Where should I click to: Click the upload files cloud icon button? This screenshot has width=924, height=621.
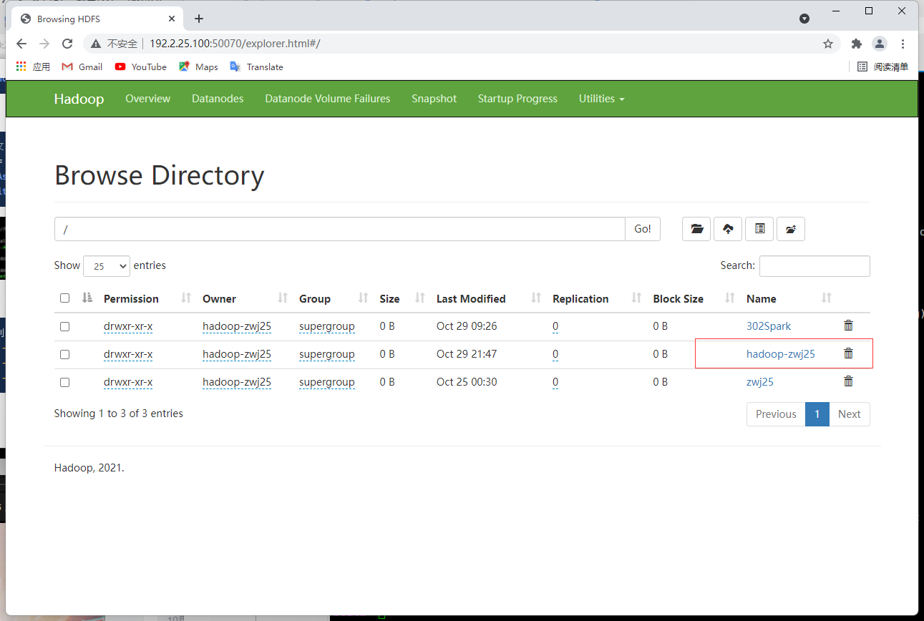tap(728, 229)
